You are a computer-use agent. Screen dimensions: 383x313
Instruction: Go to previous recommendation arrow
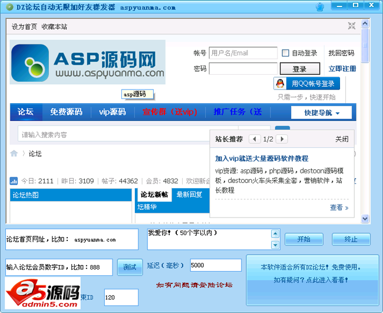255,139
